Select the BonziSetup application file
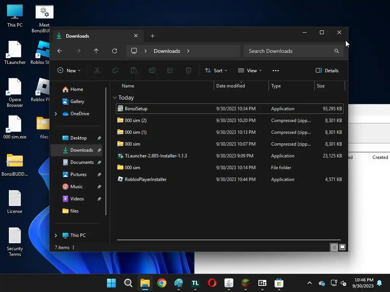The image size is (390, 292). point(230,109)
